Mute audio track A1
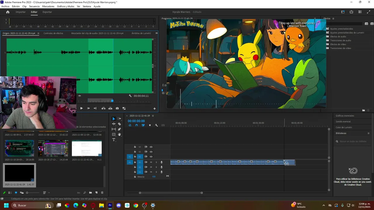This screenshot has width=374, height=210. 151,162
